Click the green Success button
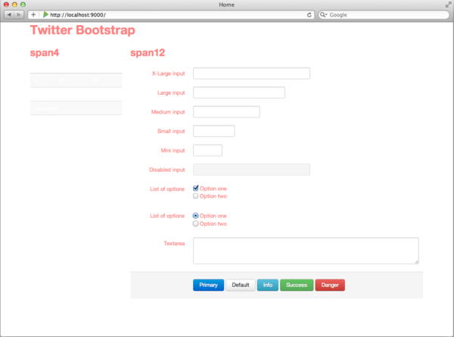The height and width of the screenshot is (337, 454). point(297,285)
